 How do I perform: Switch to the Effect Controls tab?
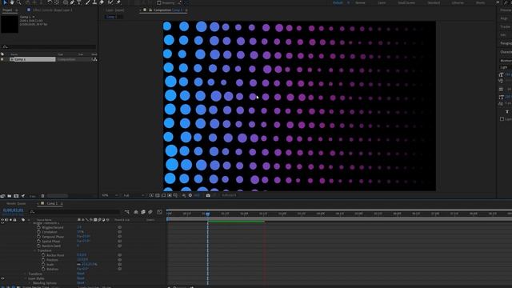(x=52, y=10)
